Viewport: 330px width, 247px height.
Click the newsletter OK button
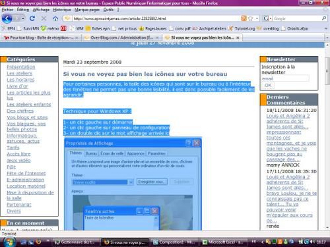268,86
